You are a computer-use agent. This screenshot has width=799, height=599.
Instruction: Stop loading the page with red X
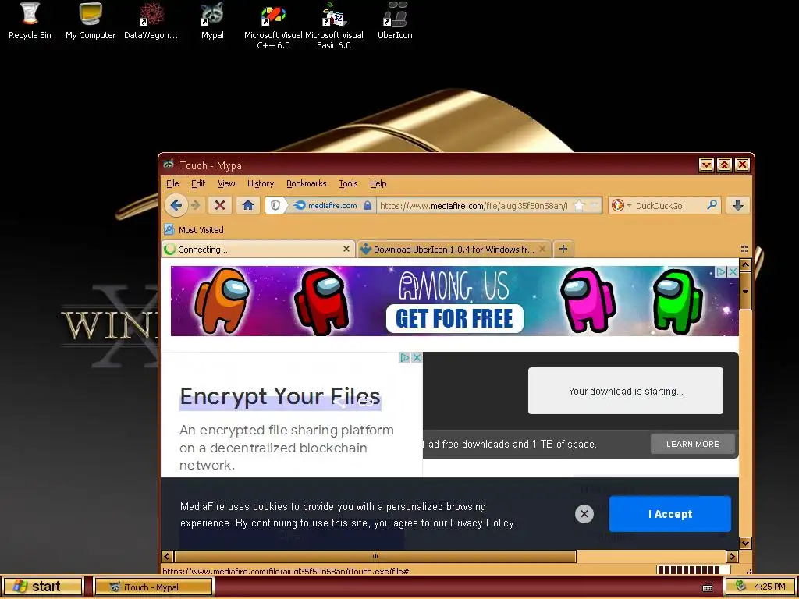click(220, 205)
